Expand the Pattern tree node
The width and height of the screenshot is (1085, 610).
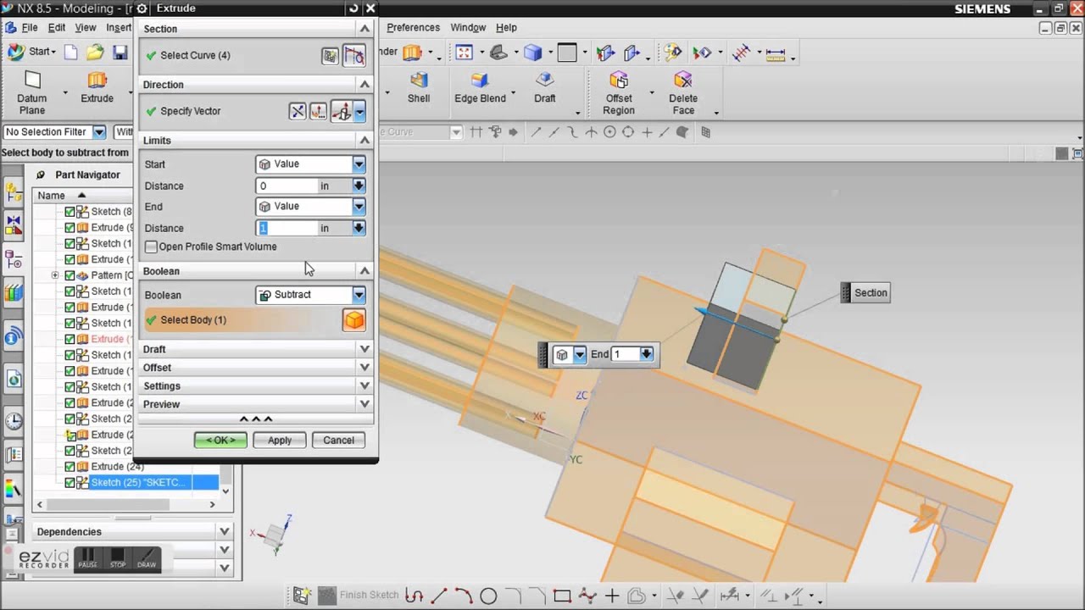coord(55,275)
